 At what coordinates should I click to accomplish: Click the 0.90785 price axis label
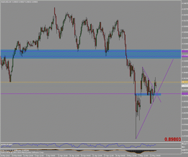(185, 67)
